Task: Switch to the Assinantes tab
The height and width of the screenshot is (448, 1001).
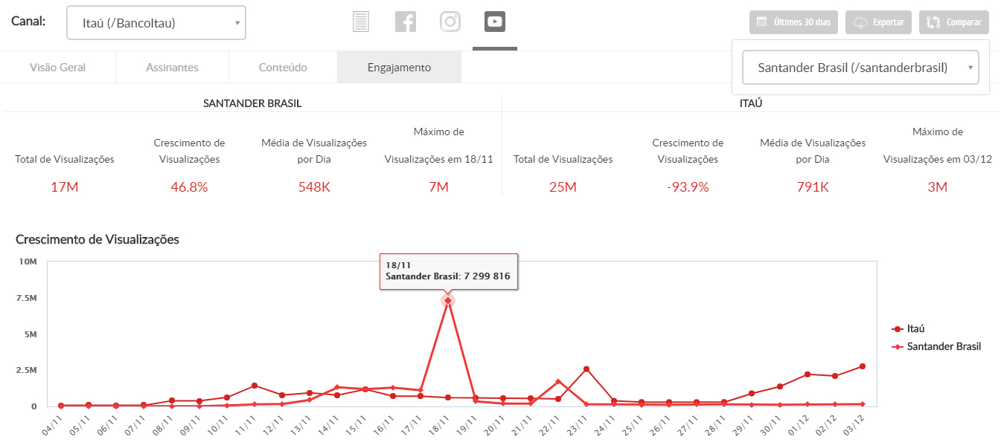Action: 172,68
